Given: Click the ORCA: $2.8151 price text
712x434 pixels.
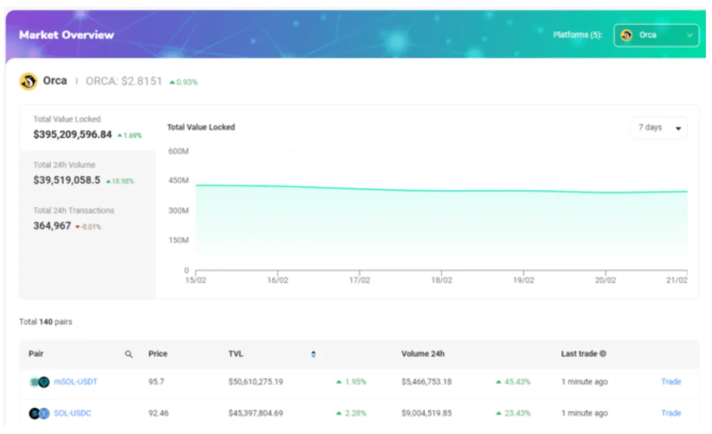Looking at the screenshot, I should [124, 82].
